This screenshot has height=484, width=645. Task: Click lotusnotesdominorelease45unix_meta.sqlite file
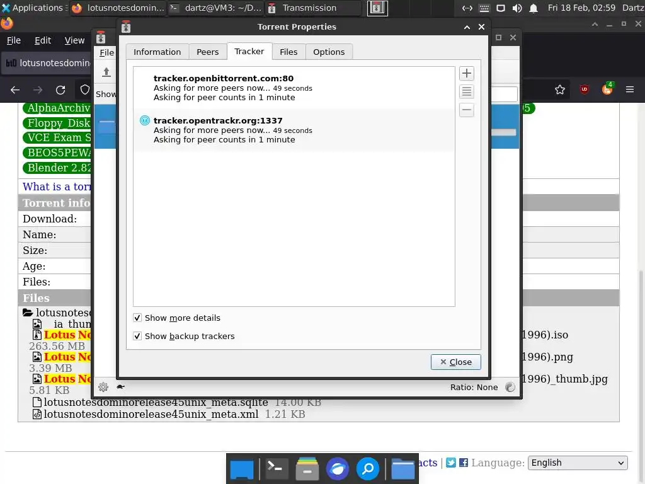[x=156, y=402]
